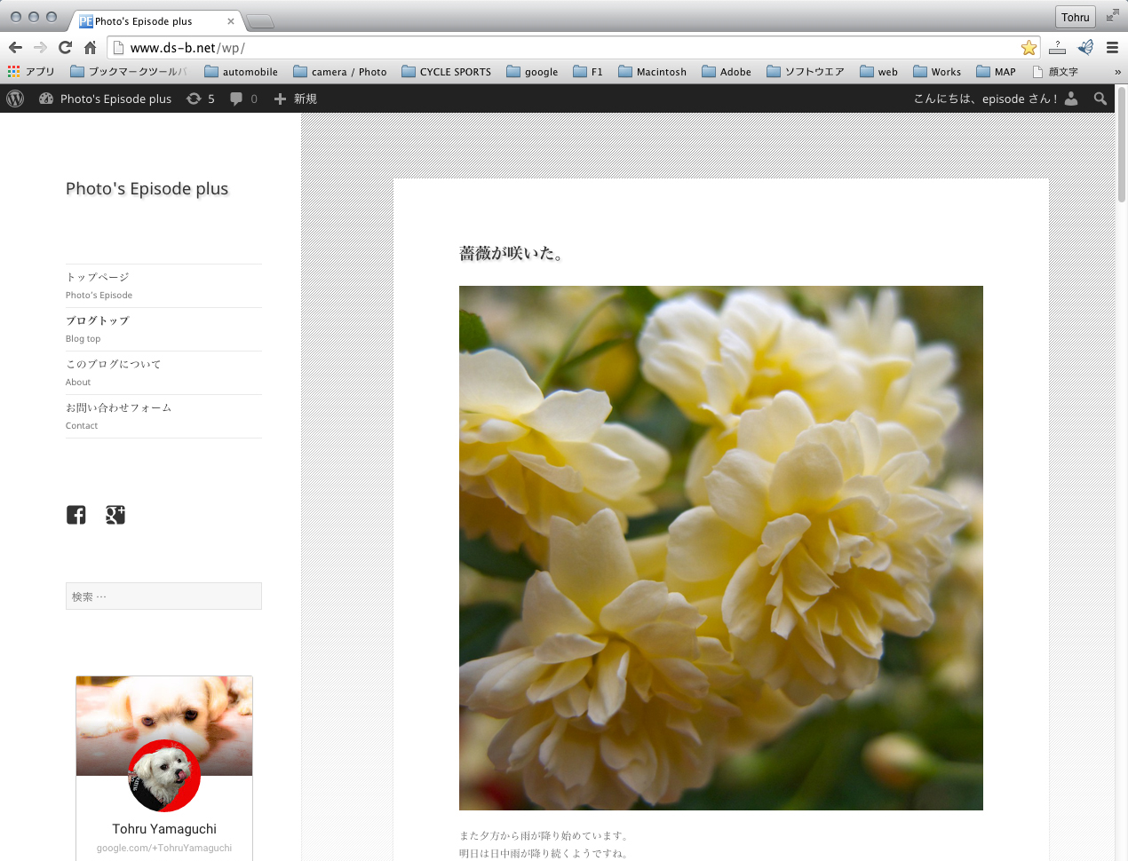Screen dimensions: 1128x861
Task: Click the 検索 search input field
Action: [x=163, y=596]
